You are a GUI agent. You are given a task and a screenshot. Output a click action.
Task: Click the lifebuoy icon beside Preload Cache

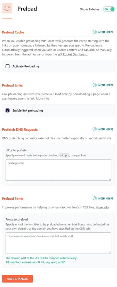click(x=94, y=32)
